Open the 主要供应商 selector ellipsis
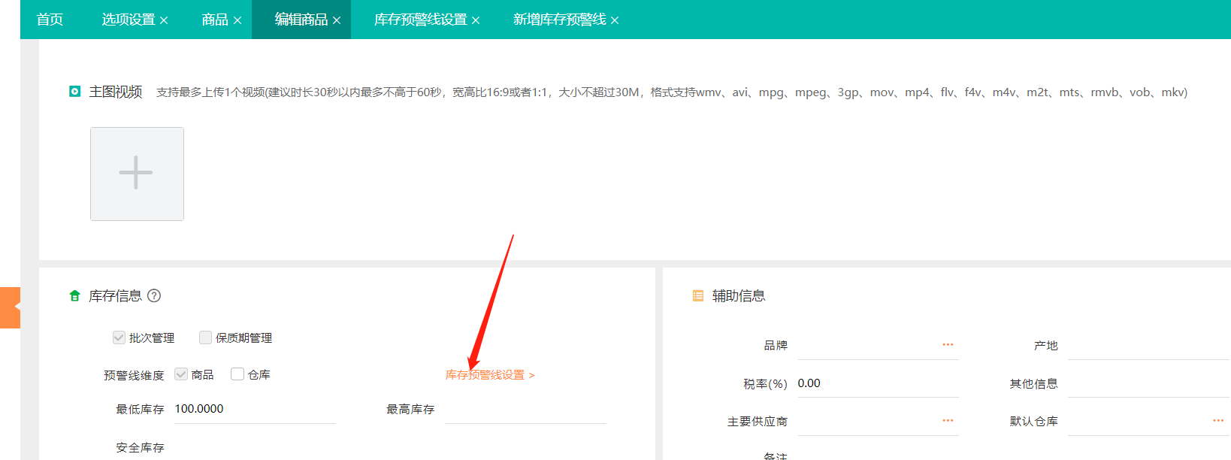This screenshot has height=460, width=1231. point(948,421)
